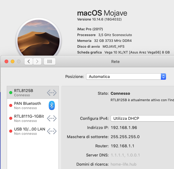Click the blue stepper arrows of Posizione

click(163, 76)
